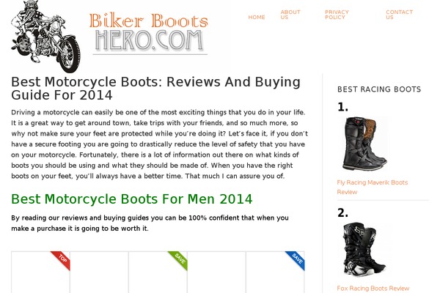Click the number 2 ranking label
Viewport: 440px width, 293px height.
click(342, 213)
